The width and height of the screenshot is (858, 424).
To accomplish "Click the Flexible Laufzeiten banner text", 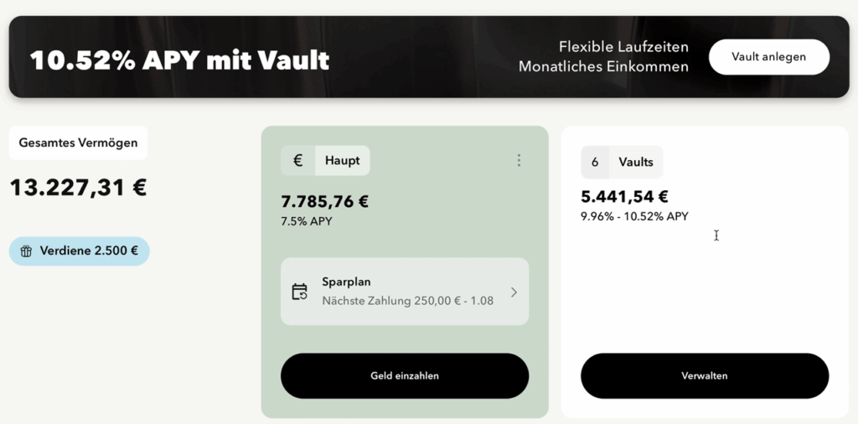I will 623,46.
